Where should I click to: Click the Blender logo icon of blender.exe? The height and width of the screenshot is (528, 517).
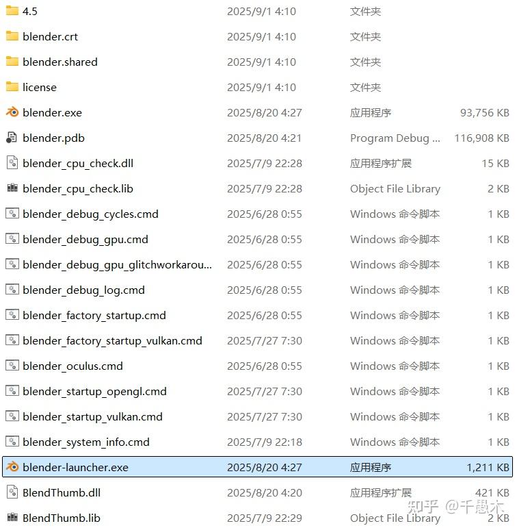[12, 112]
